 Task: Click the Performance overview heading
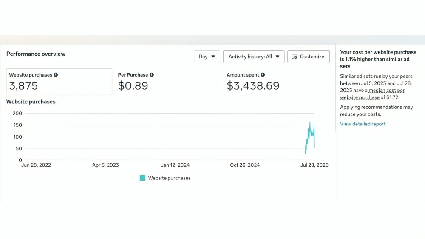pyautogui.click(x=36, y=54)
